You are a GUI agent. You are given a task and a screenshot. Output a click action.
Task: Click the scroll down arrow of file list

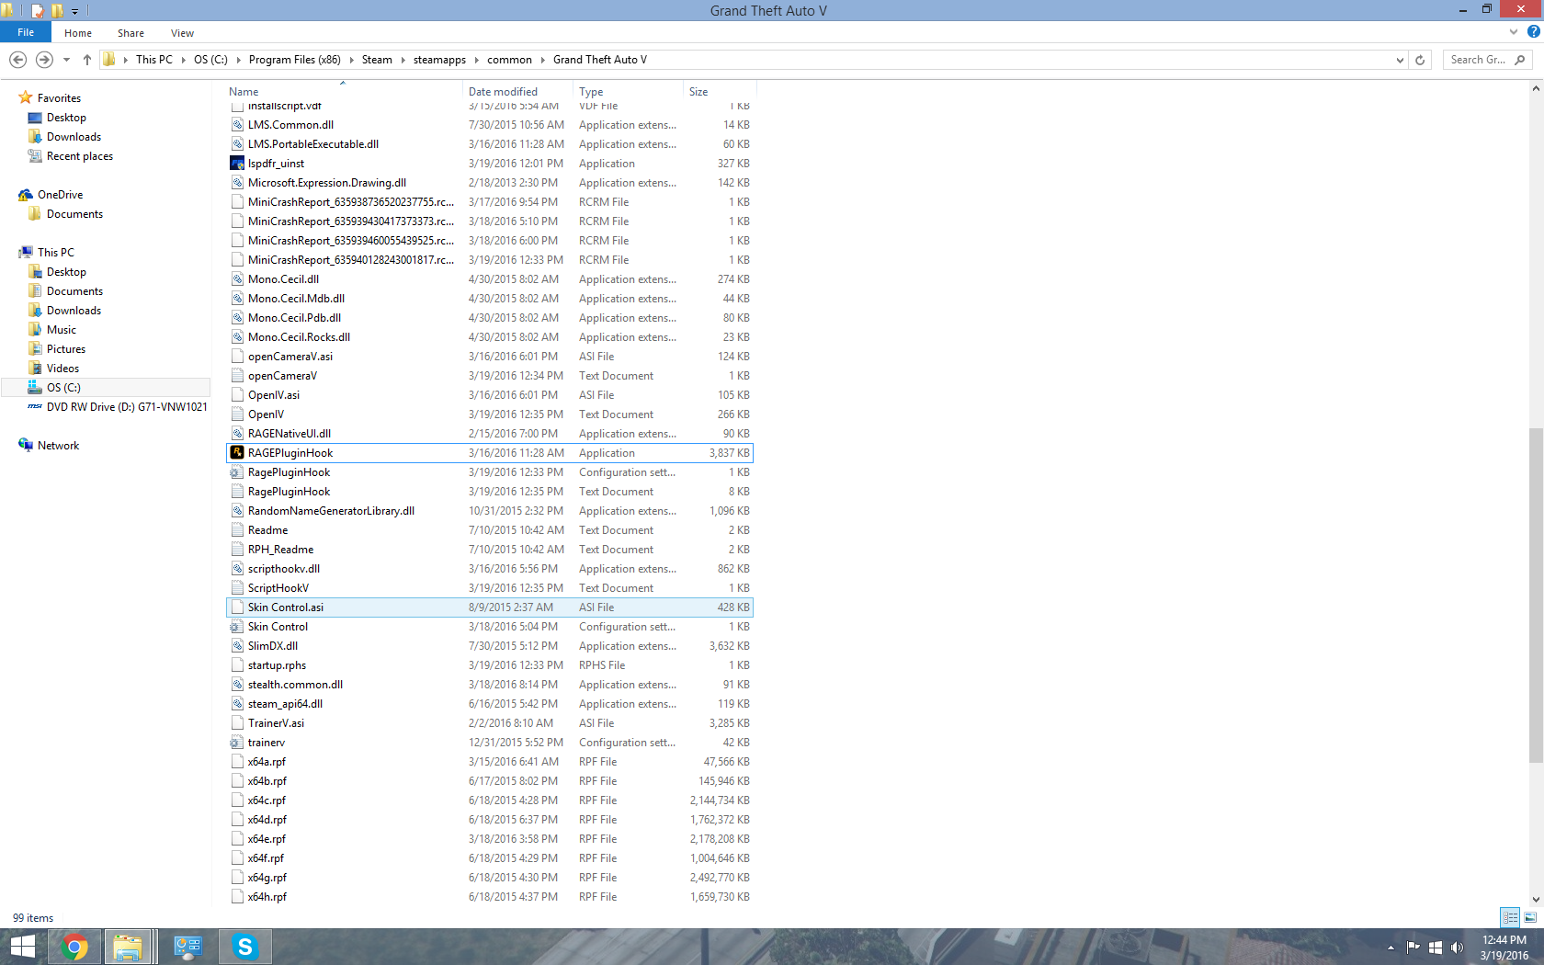tap(1536, 901)
